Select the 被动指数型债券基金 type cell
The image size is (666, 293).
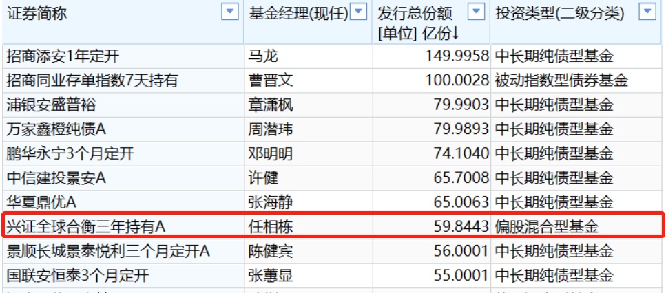tap(561, 80)
